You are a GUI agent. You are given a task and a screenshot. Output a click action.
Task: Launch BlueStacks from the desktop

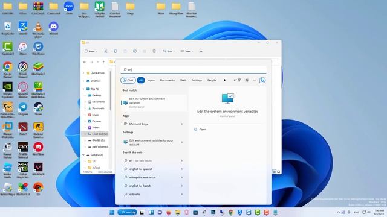[x=38, y=68]
